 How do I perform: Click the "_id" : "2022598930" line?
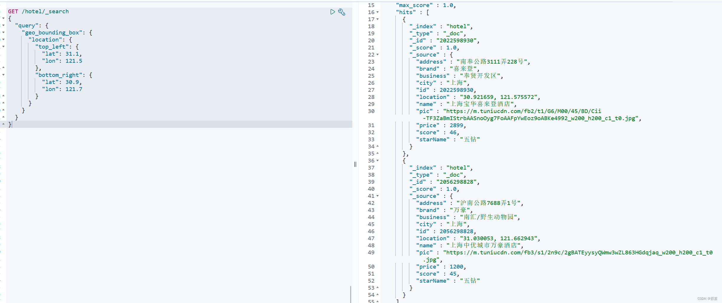444,41
